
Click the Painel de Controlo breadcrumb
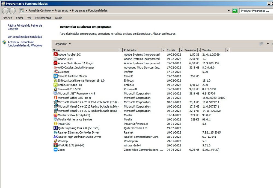(x=40, y=10)
